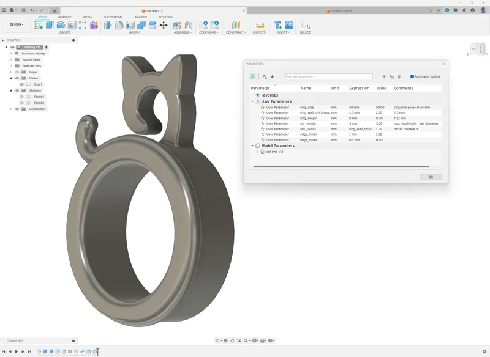Jump to timeline beginning

pos(4,351)
